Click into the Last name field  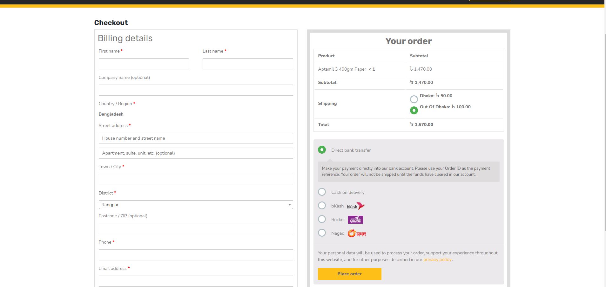point(248,64)
